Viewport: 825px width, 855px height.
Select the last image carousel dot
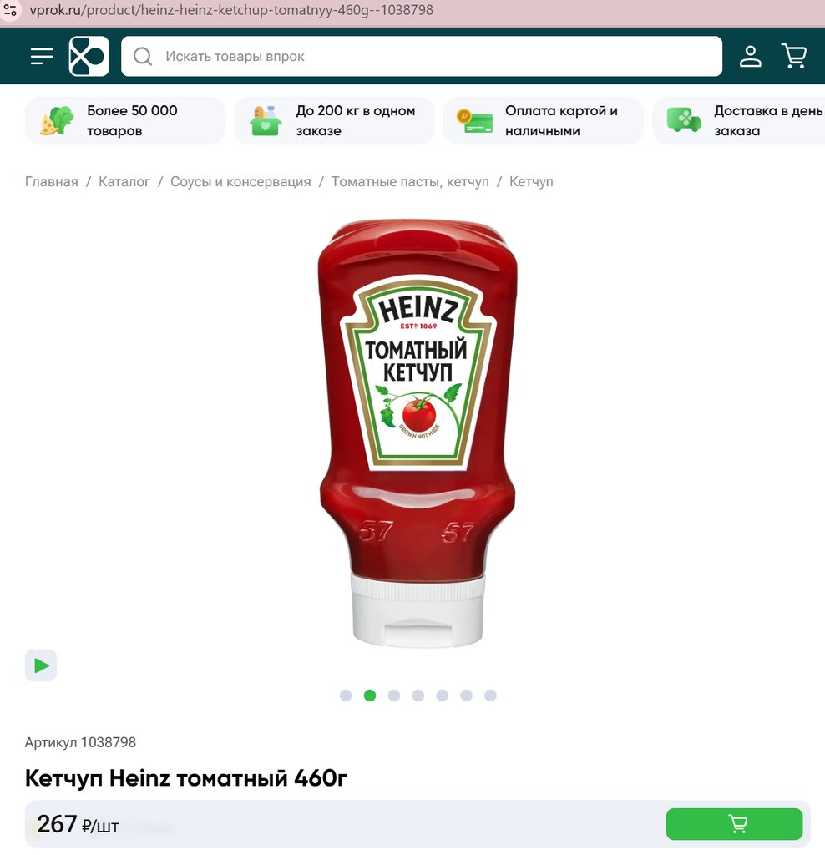tap(490, 696)
